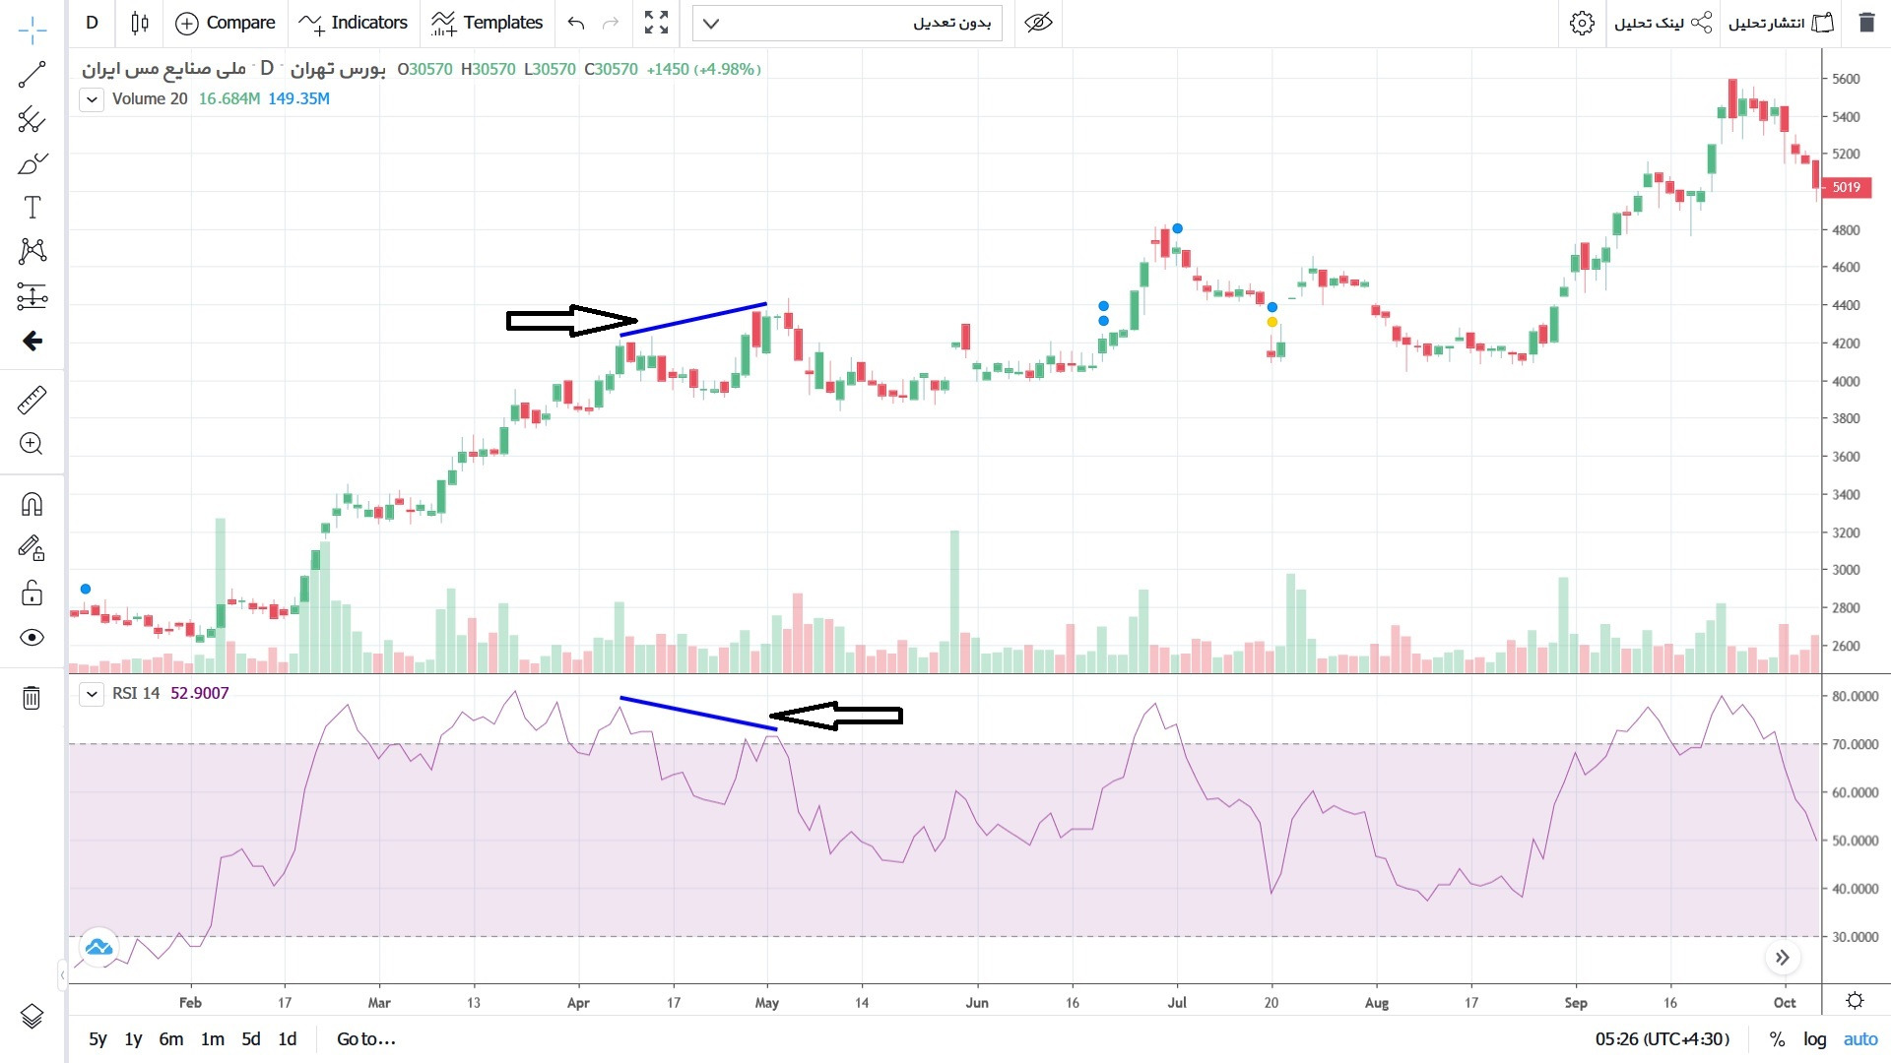Delete chart using top-right trash icon

(x=1866, y=23)
